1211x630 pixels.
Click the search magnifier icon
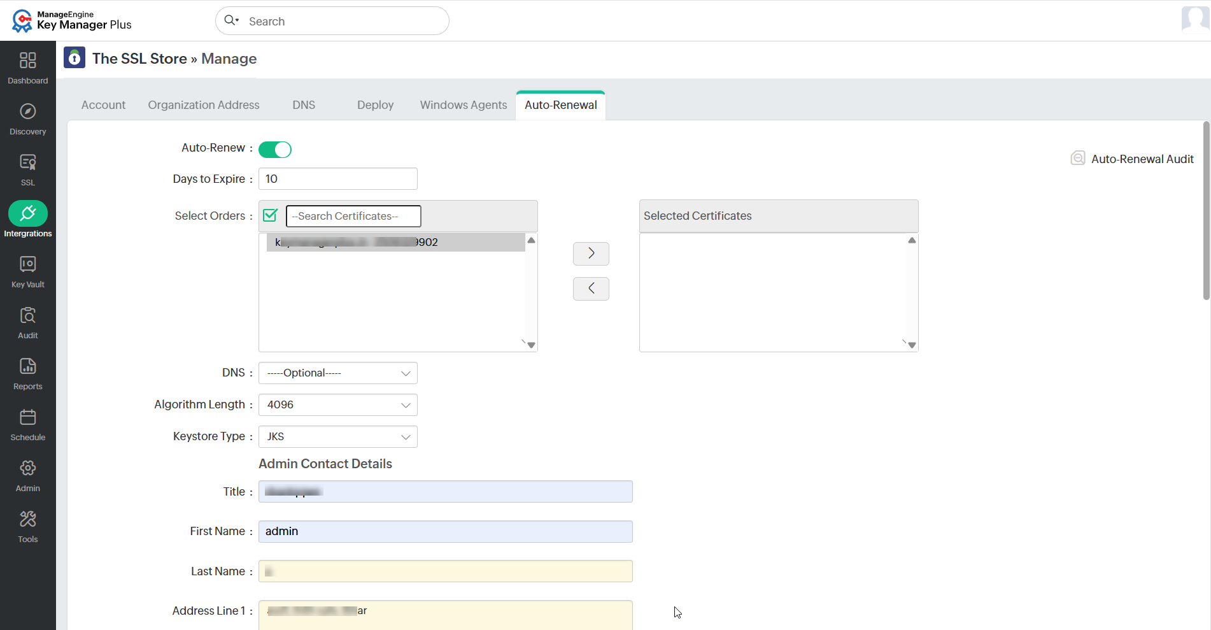231,20
